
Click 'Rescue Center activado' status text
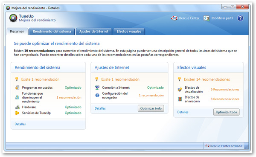[x=226, y=146]
